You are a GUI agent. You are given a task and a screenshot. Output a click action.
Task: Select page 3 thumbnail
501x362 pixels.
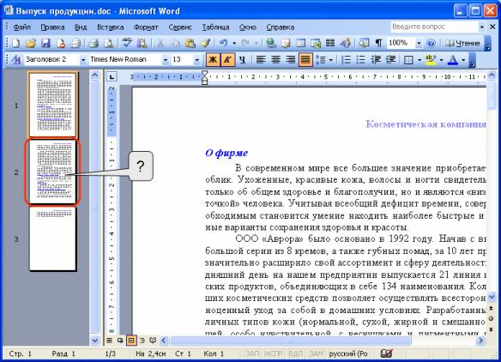52,239
